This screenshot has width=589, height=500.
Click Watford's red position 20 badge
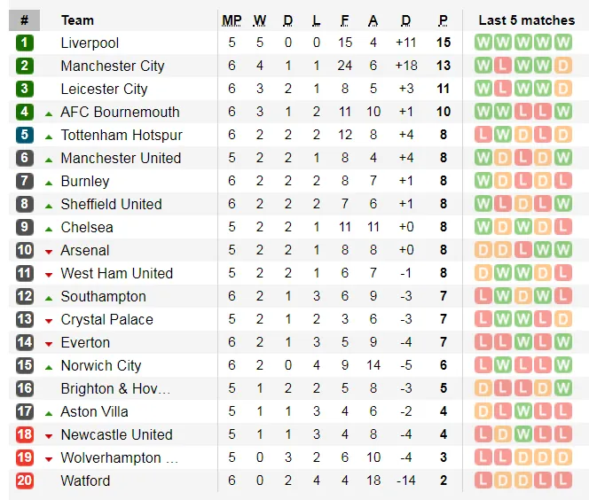coord(24,480)
